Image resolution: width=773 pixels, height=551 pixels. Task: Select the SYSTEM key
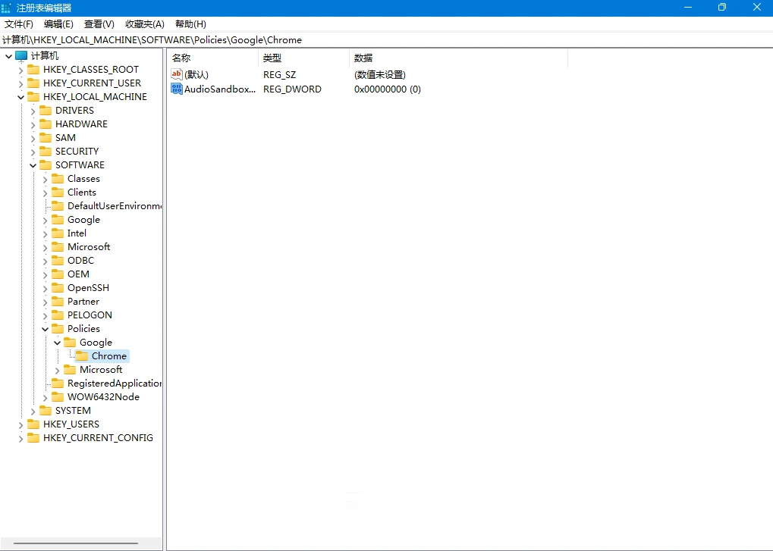pos(73,411)
